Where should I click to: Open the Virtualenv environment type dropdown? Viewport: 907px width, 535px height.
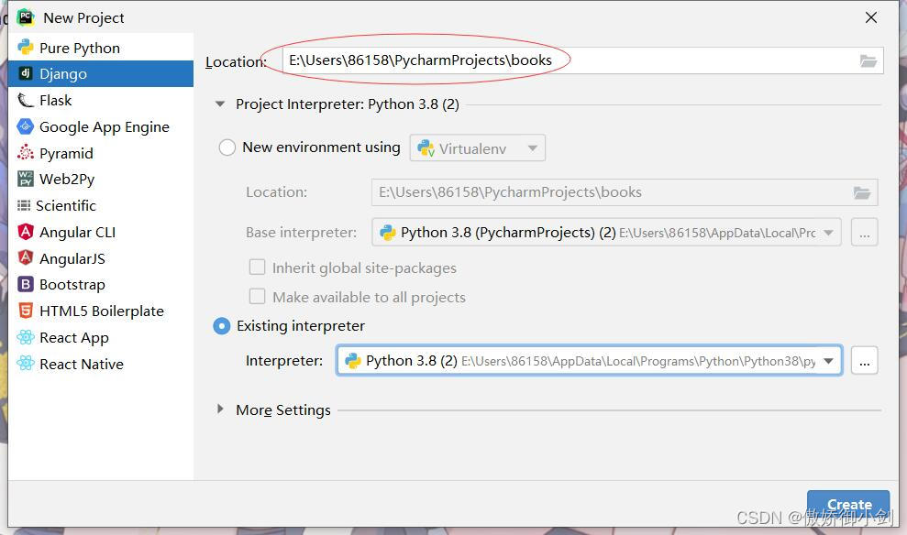tap(477, 147)
